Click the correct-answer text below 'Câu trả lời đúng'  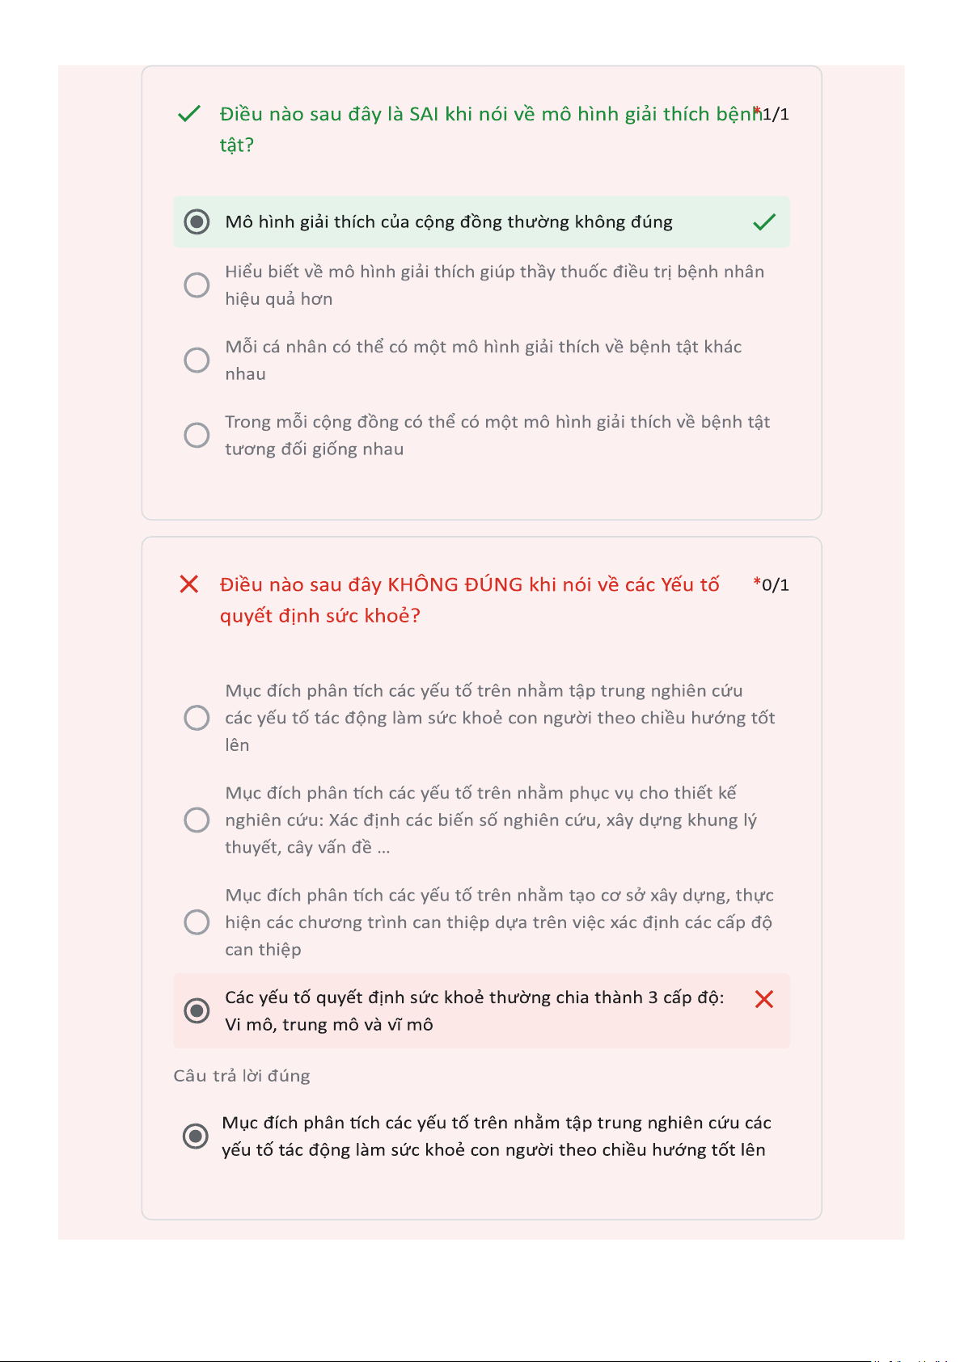click(x=496, y=1136)
